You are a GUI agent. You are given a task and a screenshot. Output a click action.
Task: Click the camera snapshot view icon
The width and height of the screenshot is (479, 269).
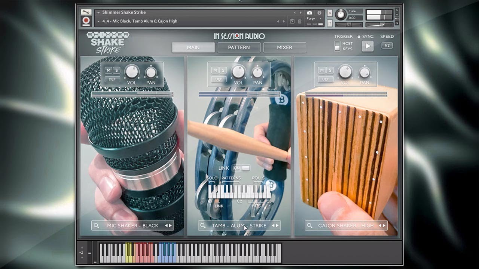point(309,13)
